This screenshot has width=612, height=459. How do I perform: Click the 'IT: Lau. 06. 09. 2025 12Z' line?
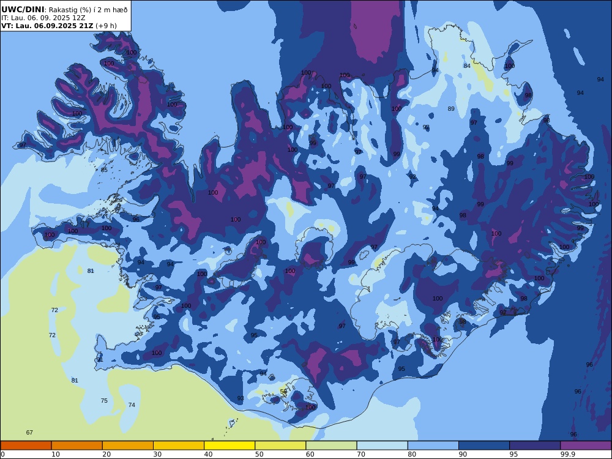(43, 18)
